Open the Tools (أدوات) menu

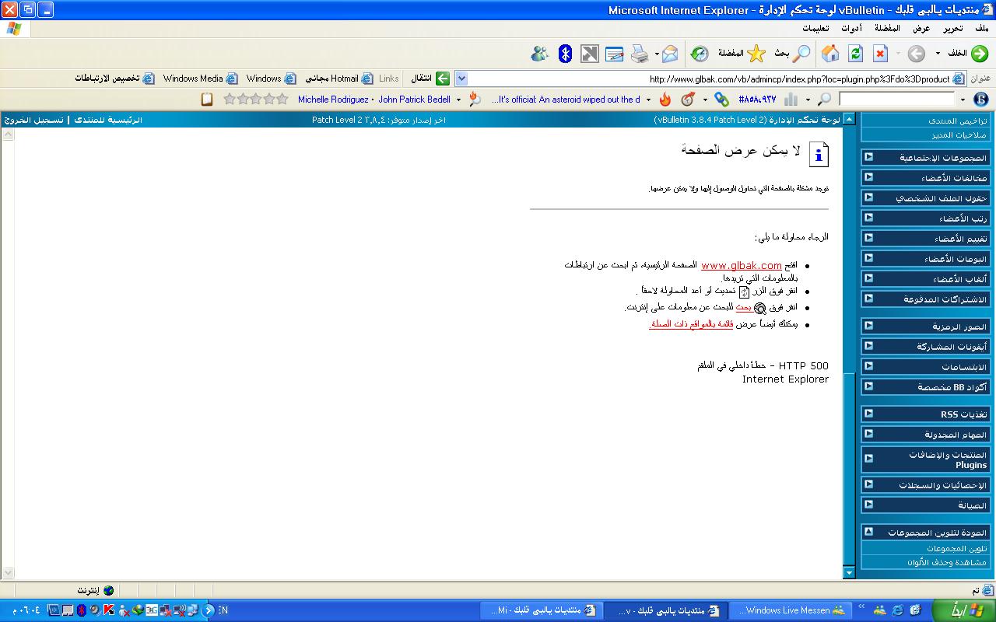tap(851, 29)
